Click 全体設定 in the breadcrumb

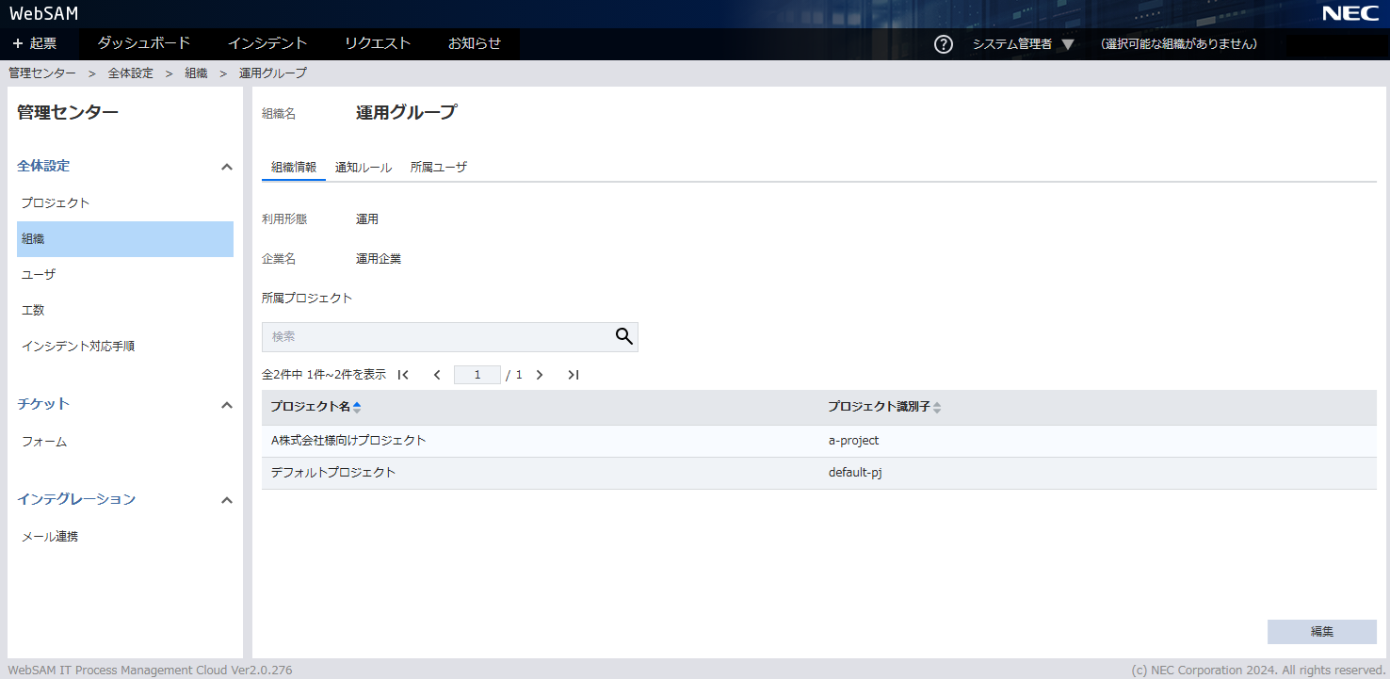(130, 73)
